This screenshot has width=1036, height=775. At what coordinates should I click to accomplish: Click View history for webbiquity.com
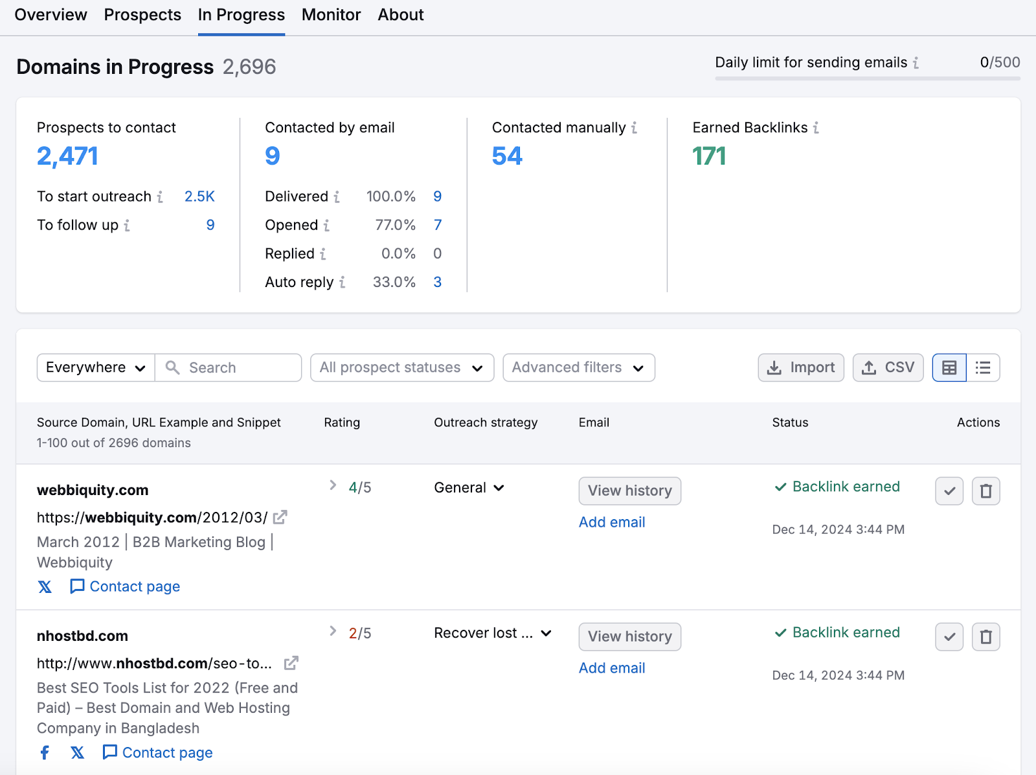pos(629,491)
